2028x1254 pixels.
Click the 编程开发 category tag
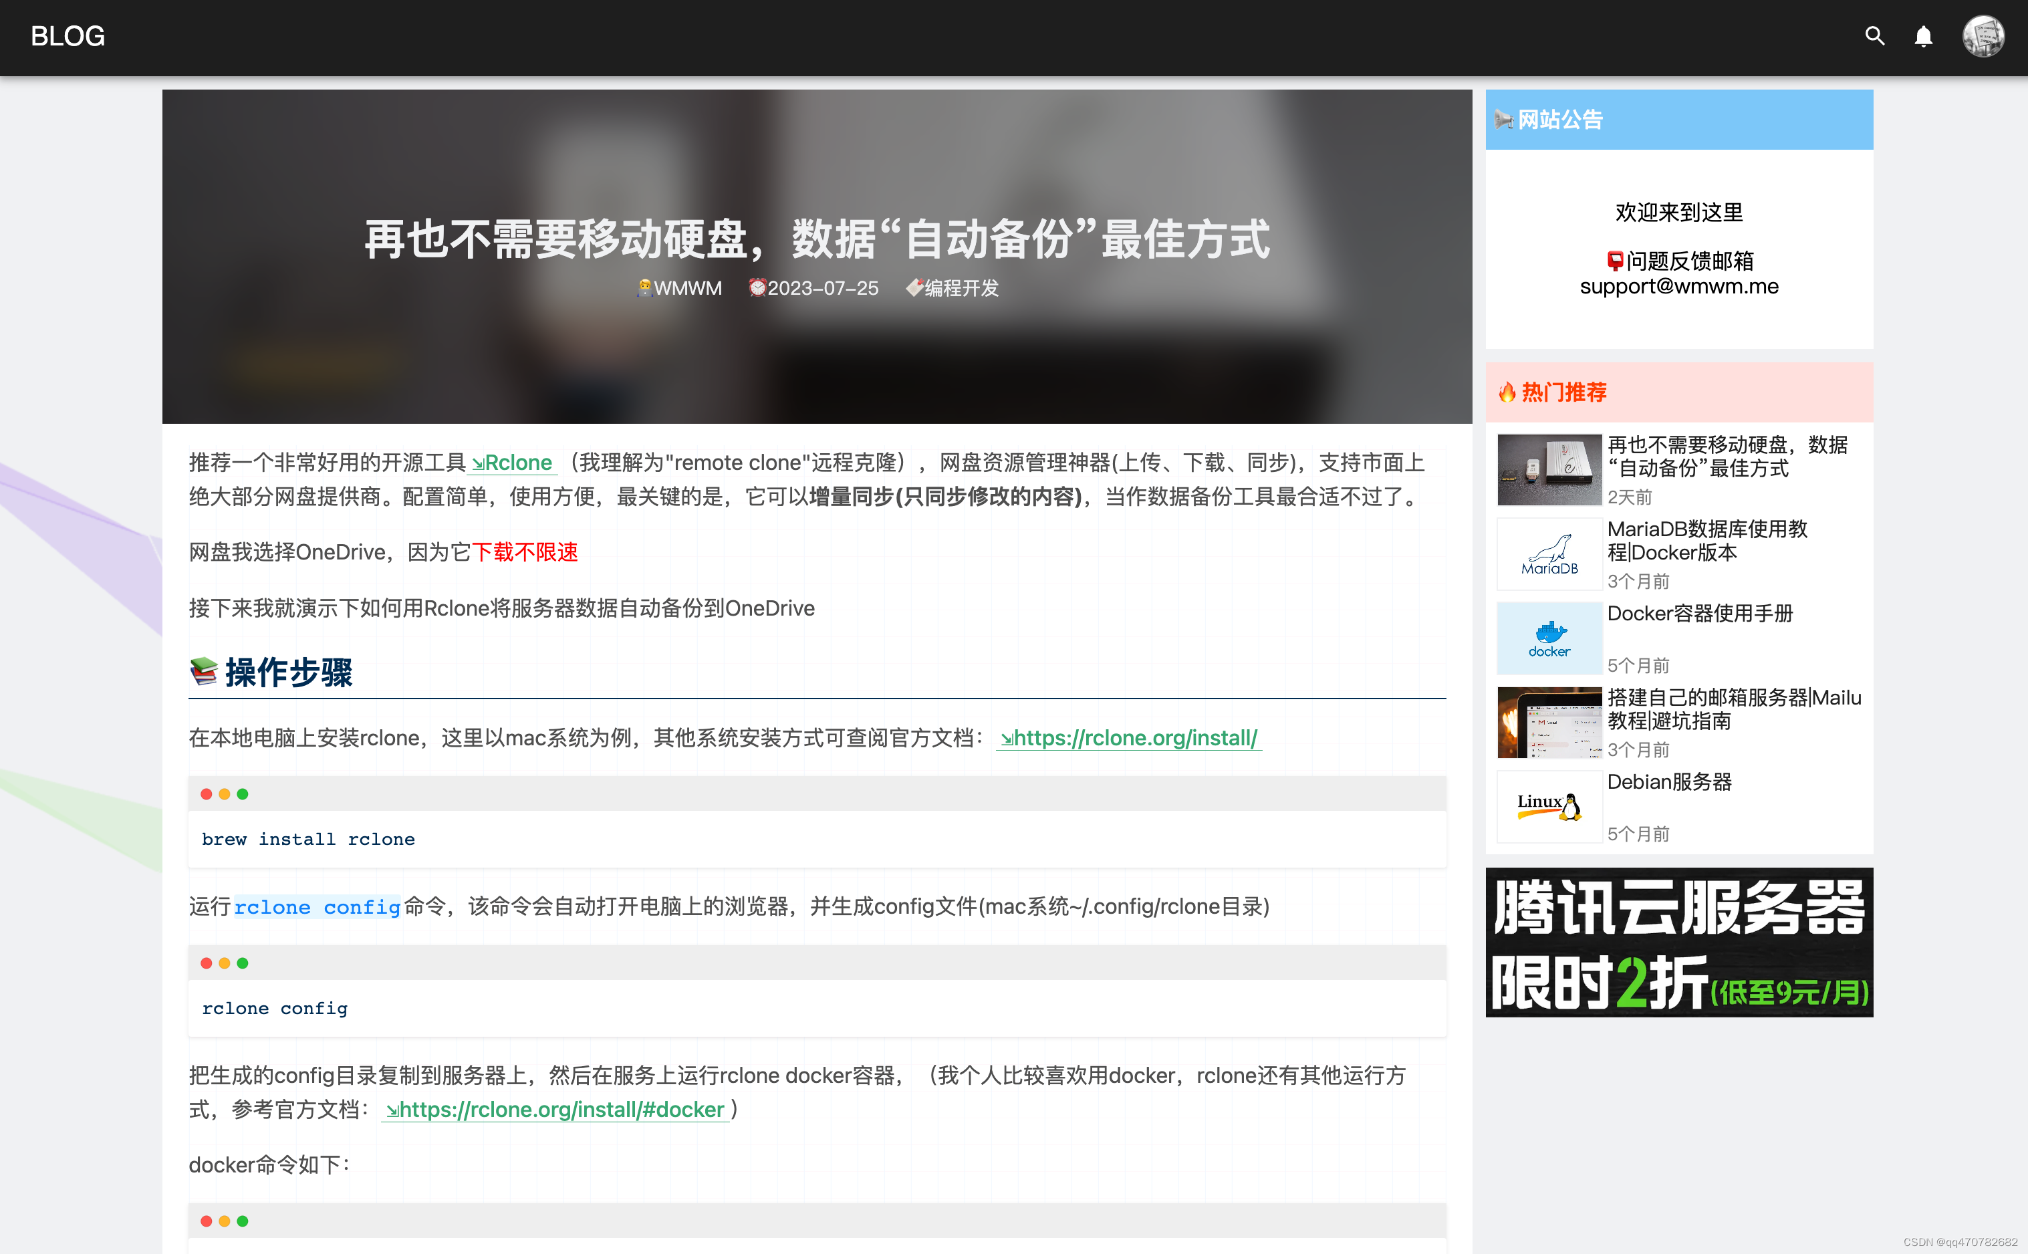[961, 288]
